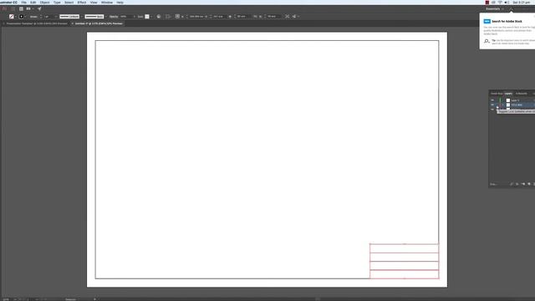Open the Essentials workspace dropdown
The image size is (535, 301).
pyautogui.click(x=495, y=9)
